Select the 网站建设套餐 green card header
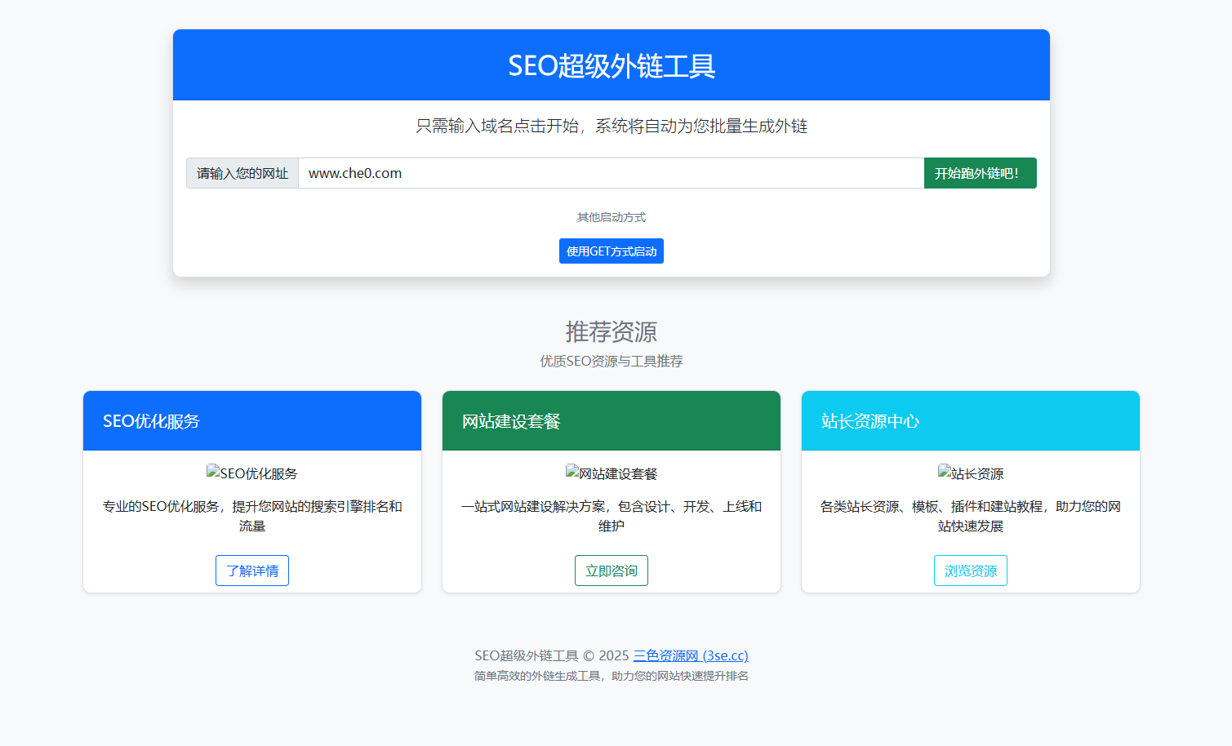This screenshot has height=746, width=1232. pyautogui.click(x=611, y=421)
